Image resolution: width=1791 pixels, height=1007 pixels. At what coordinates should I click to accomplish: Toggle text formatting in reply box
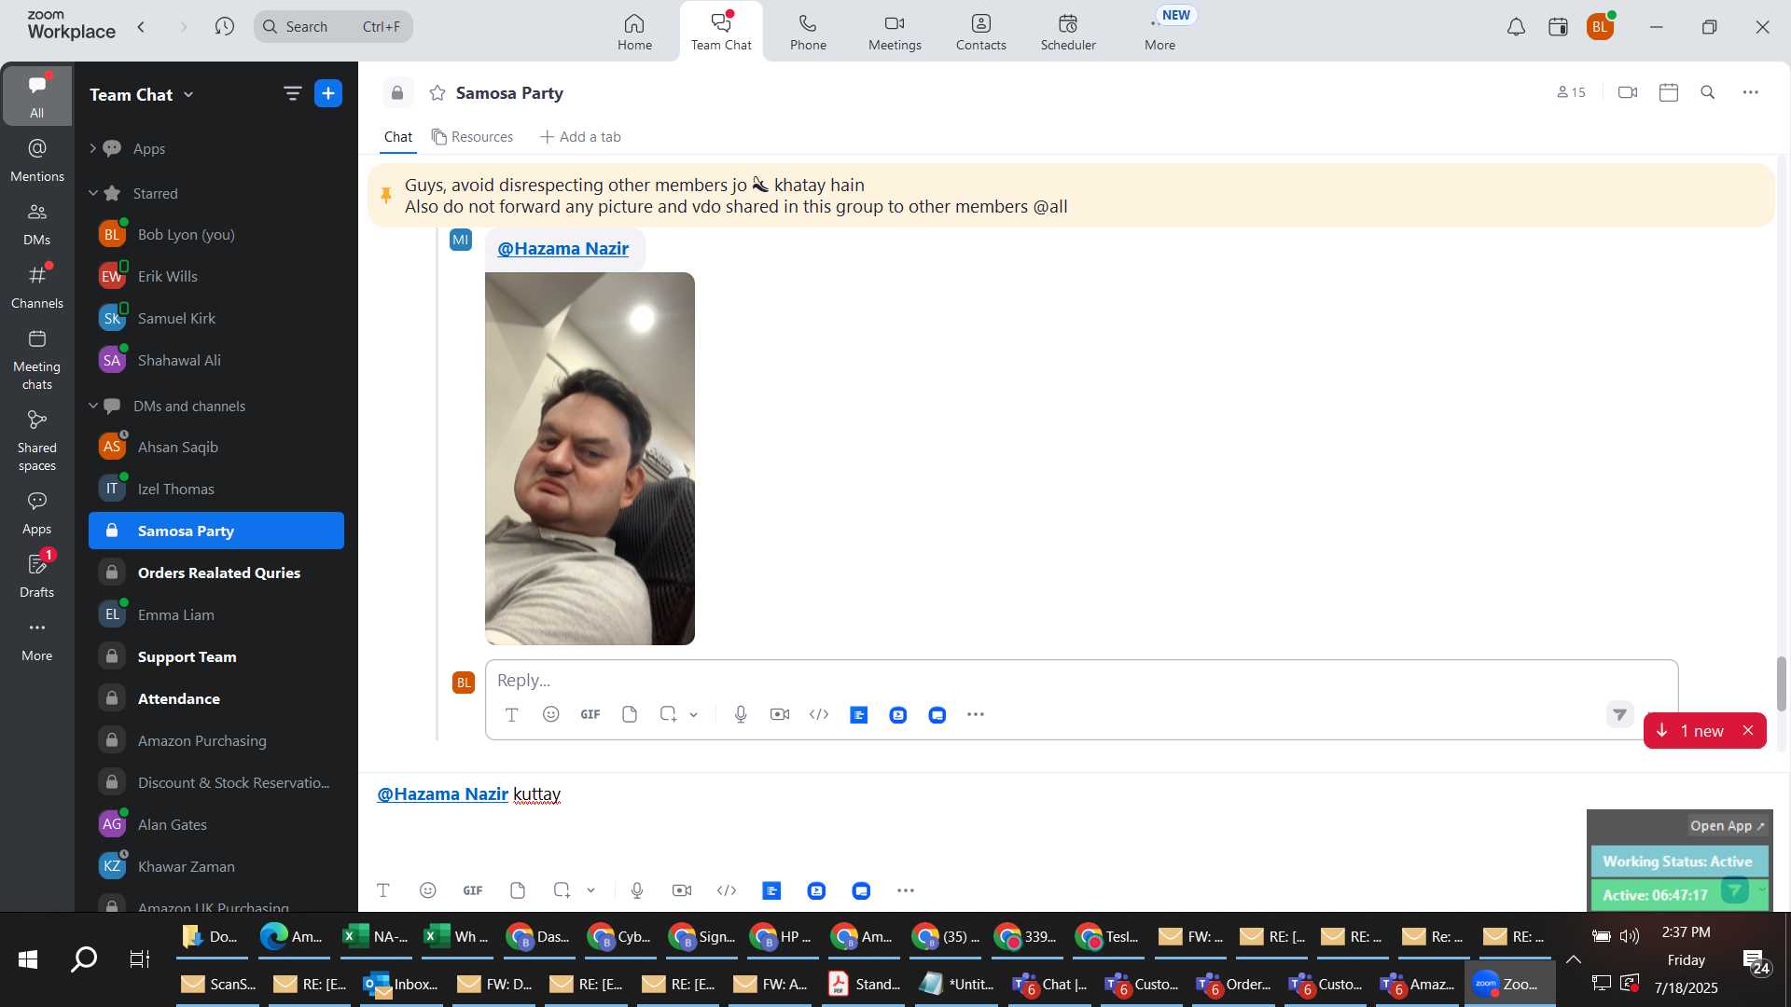pyautogui.click(x=511, y=715)
